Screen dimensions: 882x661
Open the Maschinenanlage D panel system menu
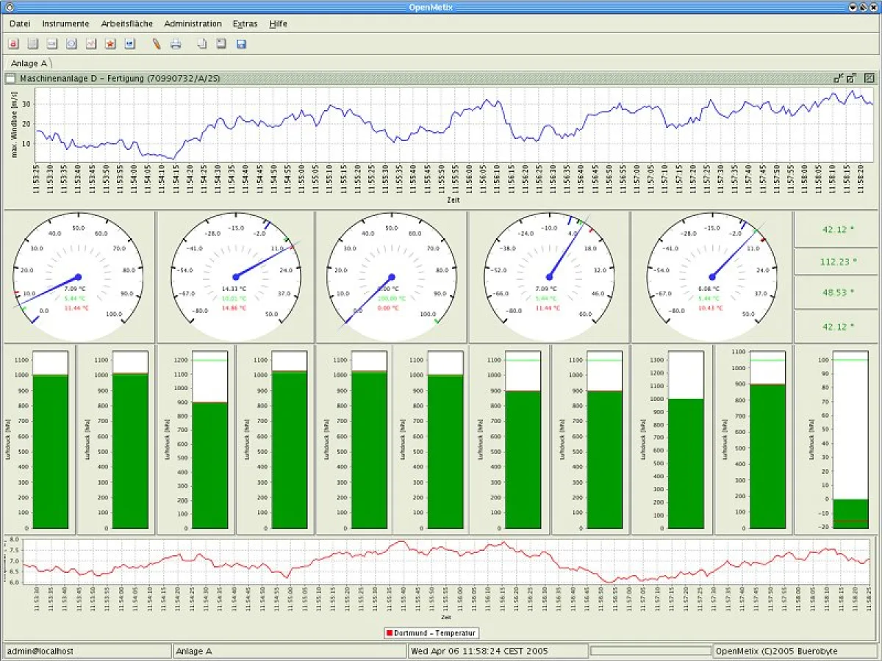[x=10, y=78]
